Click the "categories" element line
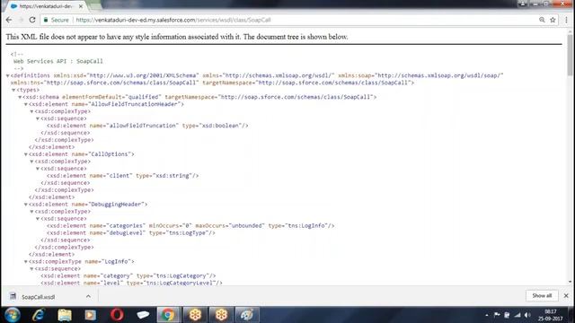 (190, 225)
